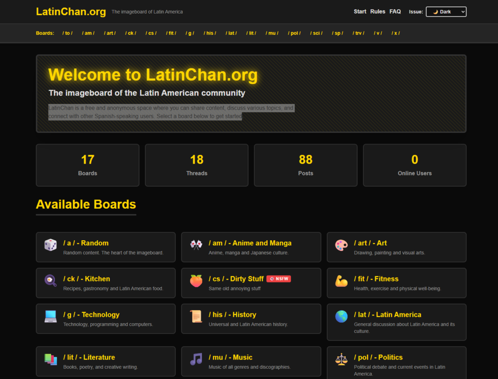Click the paint palette Art icon
498x379 pixels.
[341, 245]
